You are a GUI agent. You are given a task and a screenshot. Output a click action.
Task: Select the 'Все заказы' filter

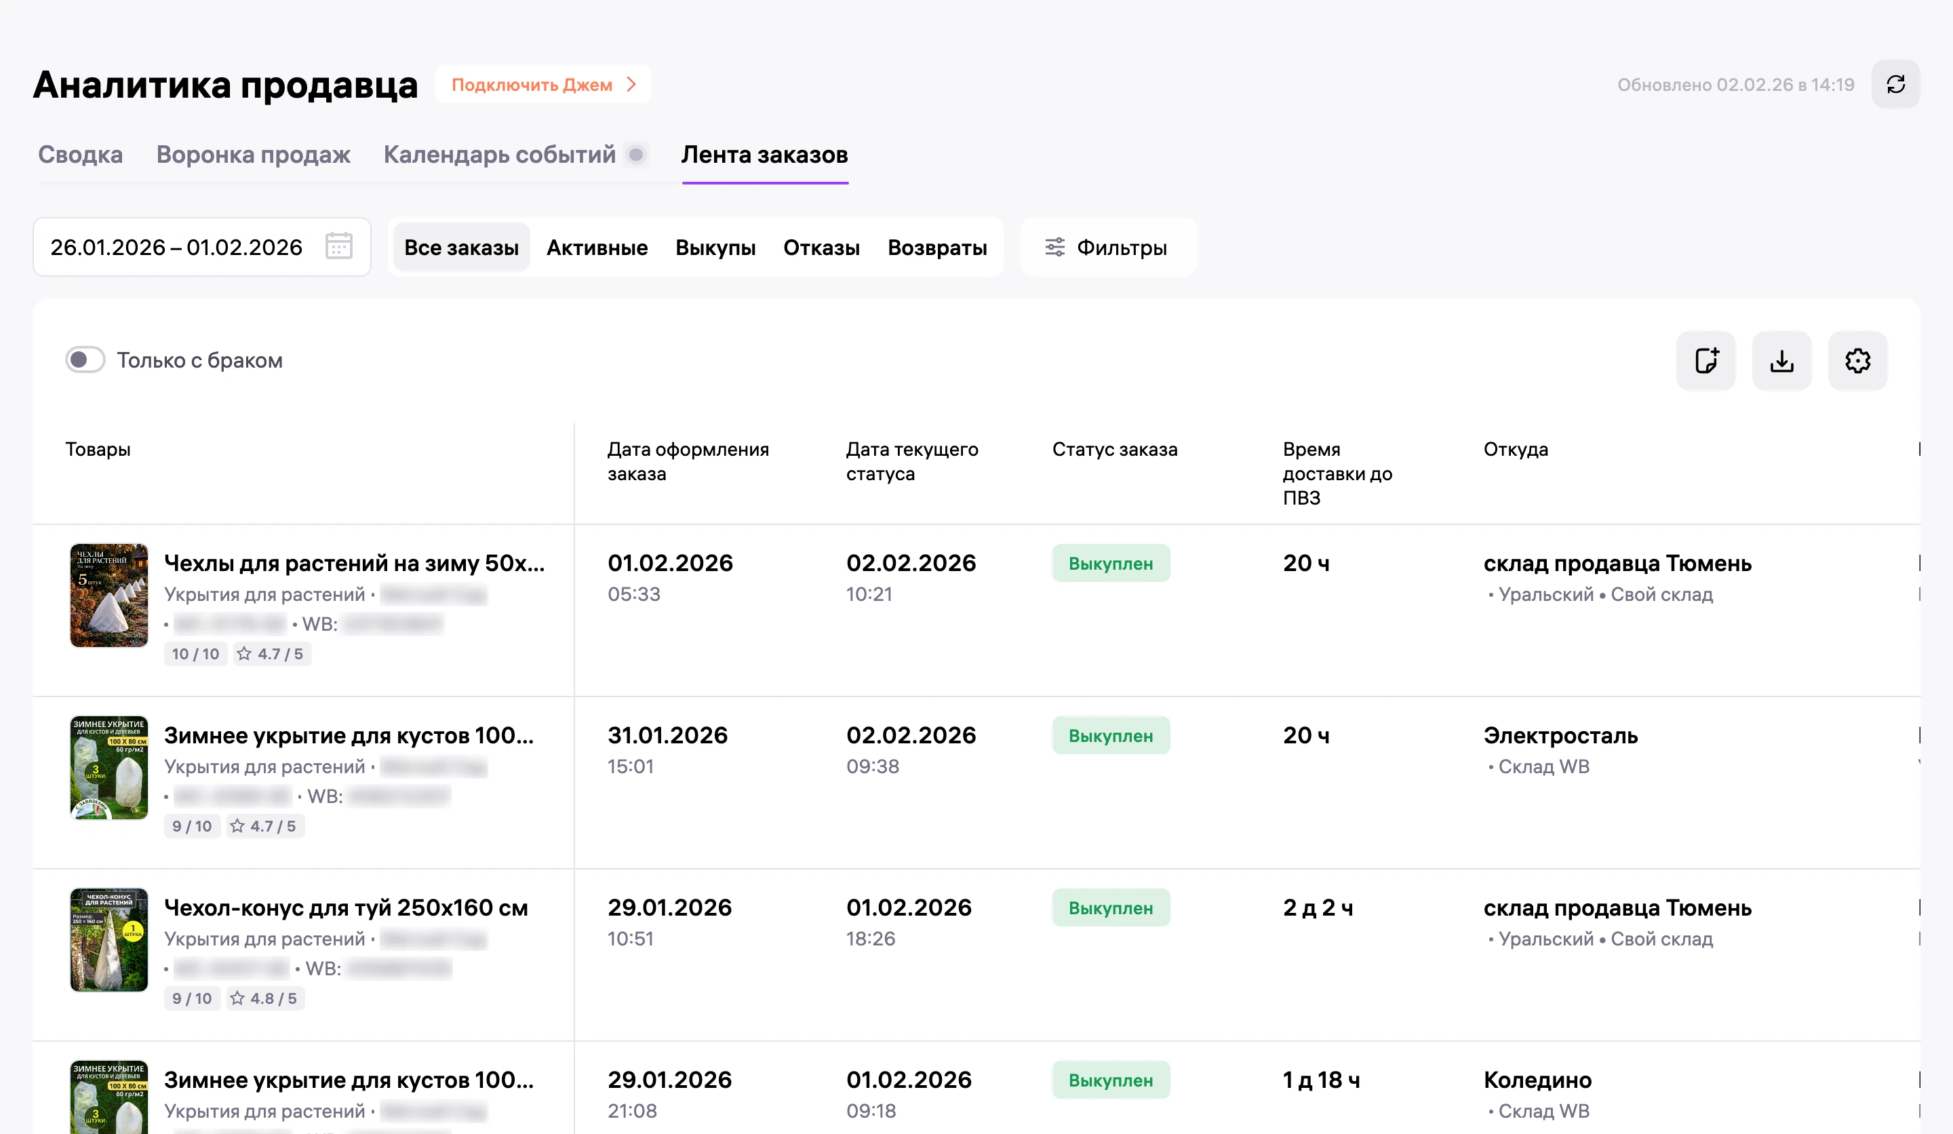[462, 248]
